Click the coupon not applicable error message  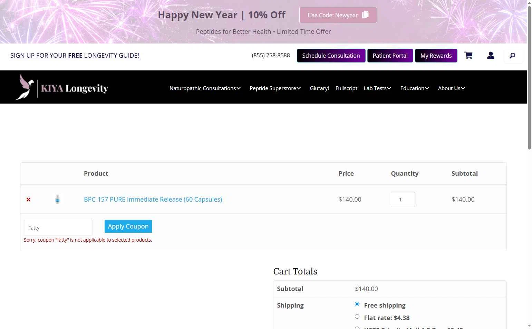pyautogui.click(x=88, y=240)
